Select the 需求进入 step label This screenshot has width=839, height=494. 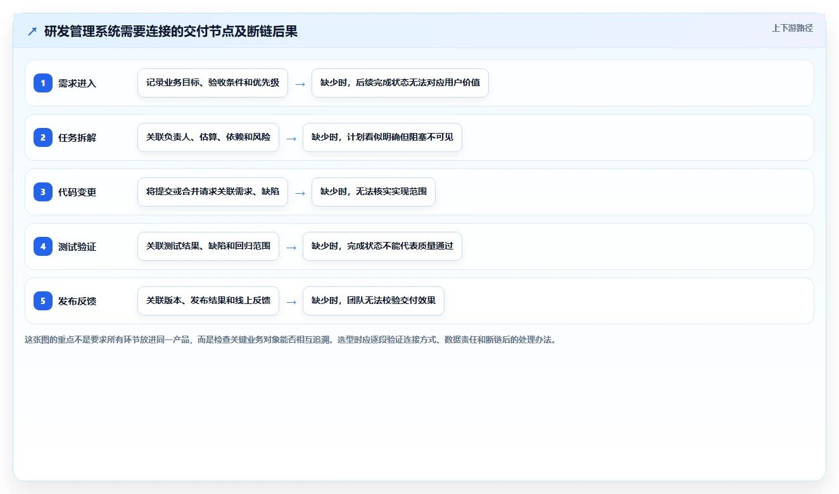(77, 84)
